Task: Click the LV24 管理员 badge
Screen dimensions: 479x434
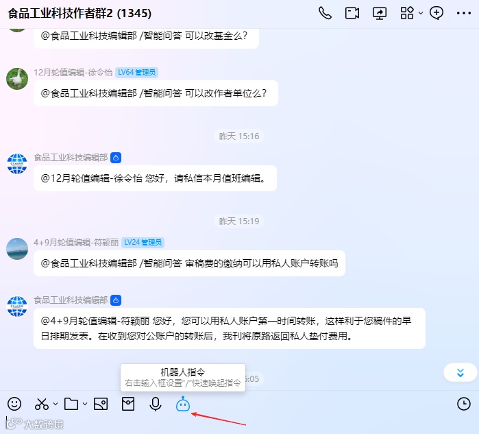Action: 143,242
